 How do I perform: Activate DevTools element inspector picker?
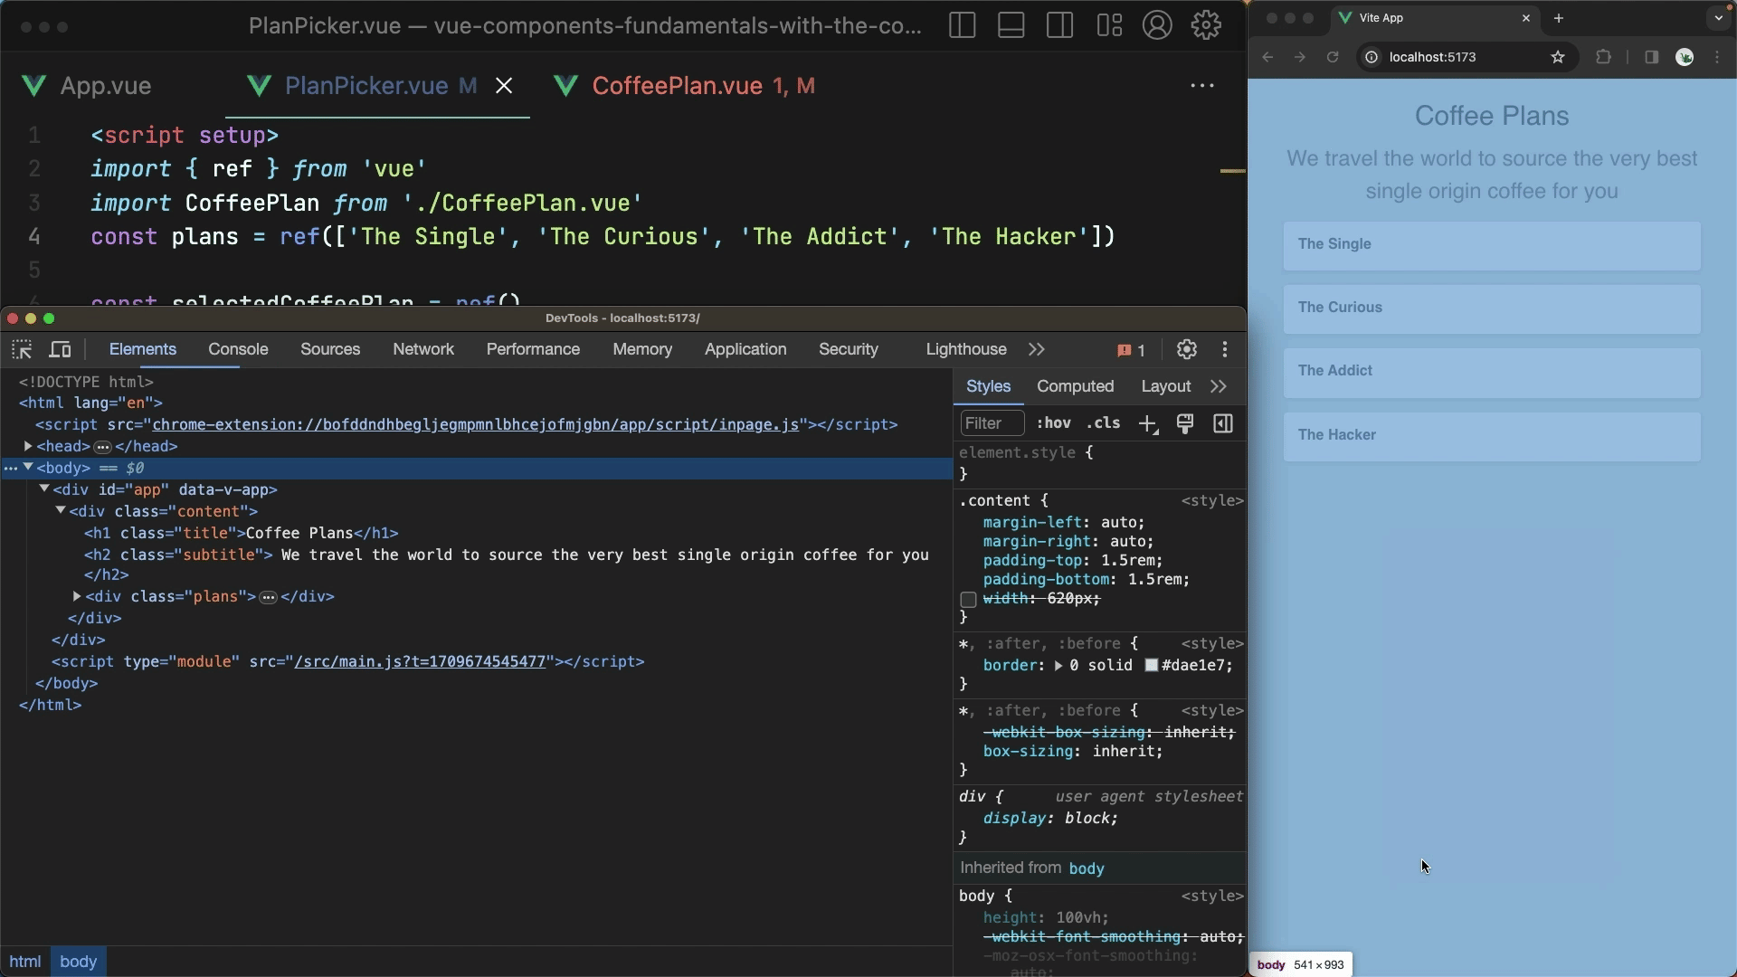pyautogui.click(x=22, y=349)
